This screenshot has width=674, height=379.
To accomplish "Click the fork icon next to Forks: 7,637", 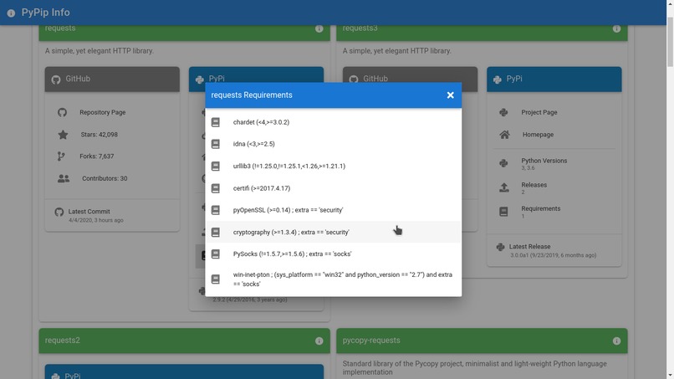I will coord(61,156).
